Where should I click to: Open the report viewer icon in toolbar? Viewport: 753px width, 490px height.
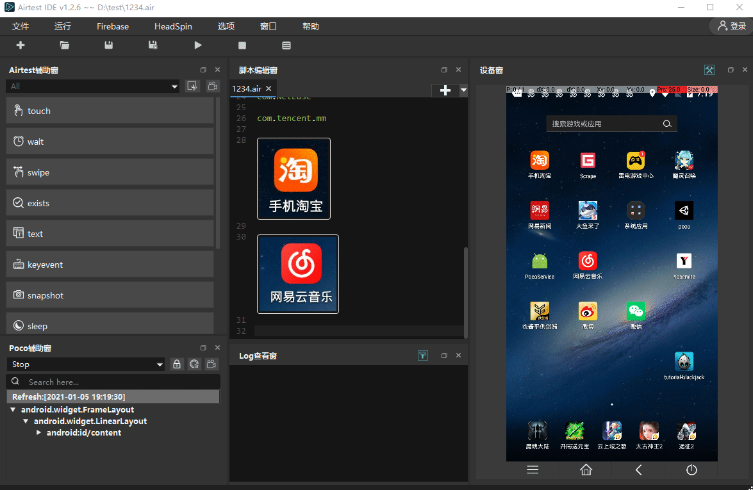(286, 45)
